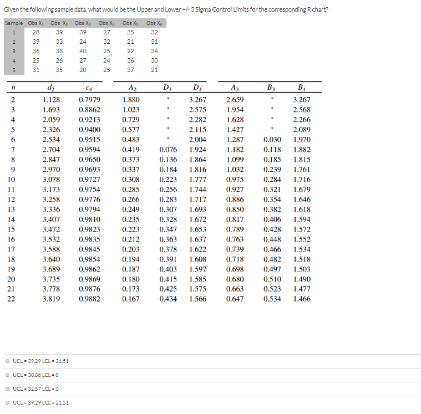The image size is (421, 414).
Task: Click d2 value 2.059
Action: point(51,120)
